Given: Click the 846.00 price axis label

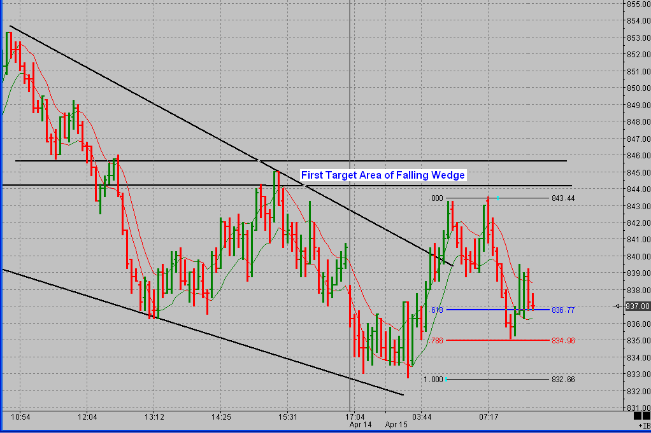Looking at the screenshot, I should click(x=638, y=156).
